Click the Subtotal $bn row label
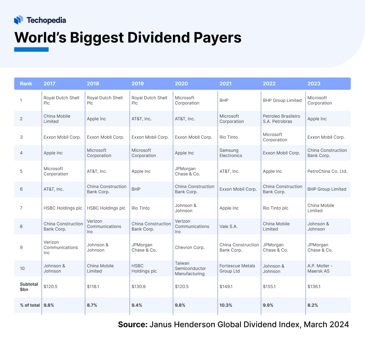Image resolution: width=365 pixels, height=344 pixels. click(29, 287)
